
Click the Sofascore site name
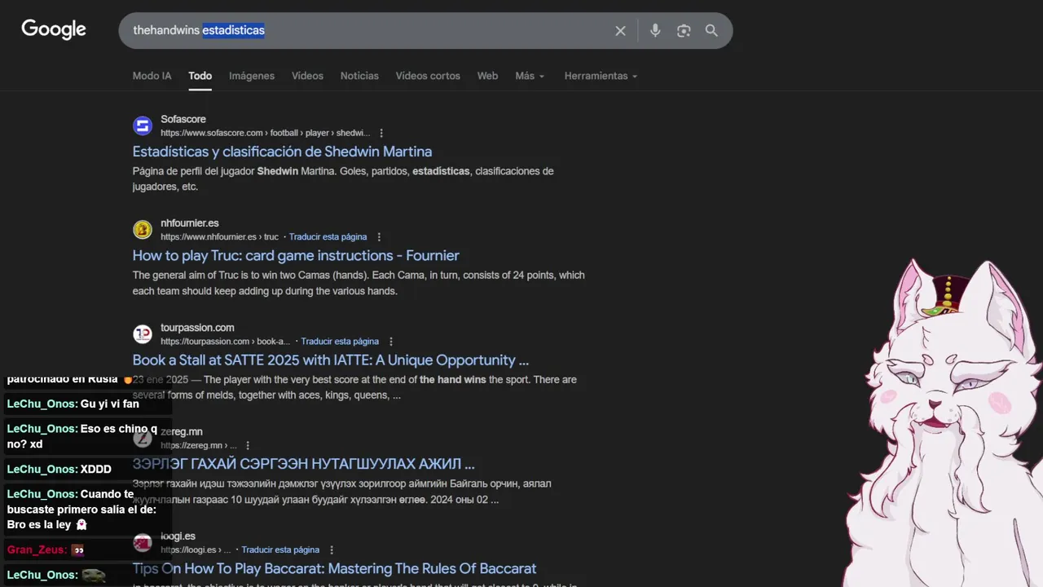pos(183,119)
